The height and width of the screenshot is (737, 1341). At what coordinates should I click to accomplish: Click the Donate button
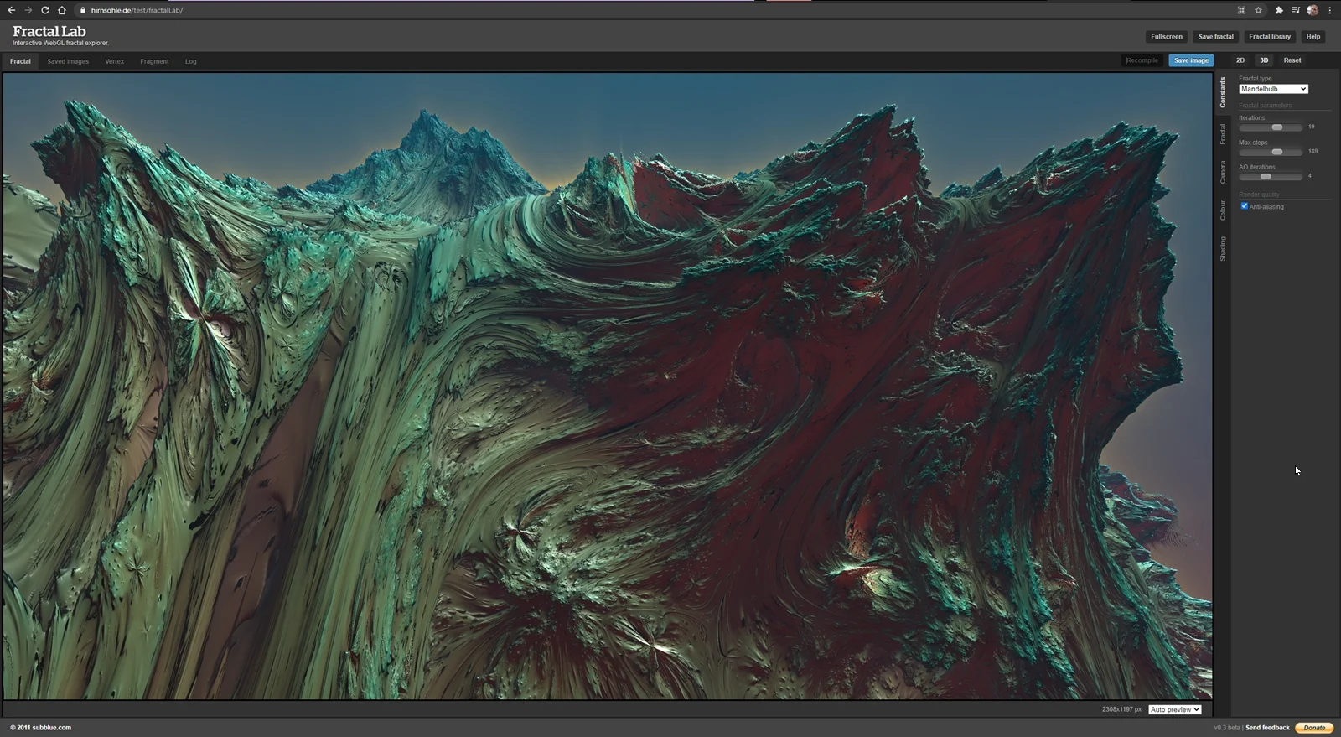pyautogui.click(x=1314, y=728)
